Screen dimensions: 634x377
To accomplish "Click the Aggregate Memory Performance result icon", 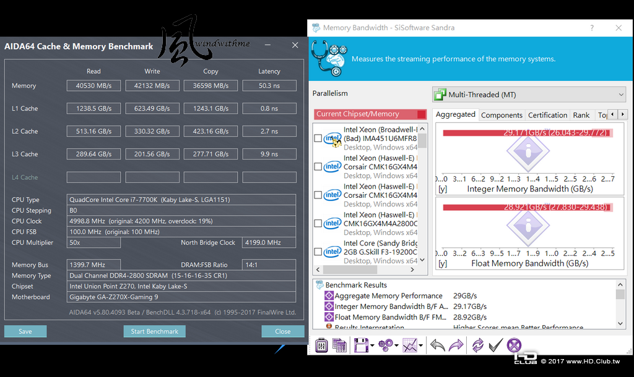I will (x=329, y=296).
